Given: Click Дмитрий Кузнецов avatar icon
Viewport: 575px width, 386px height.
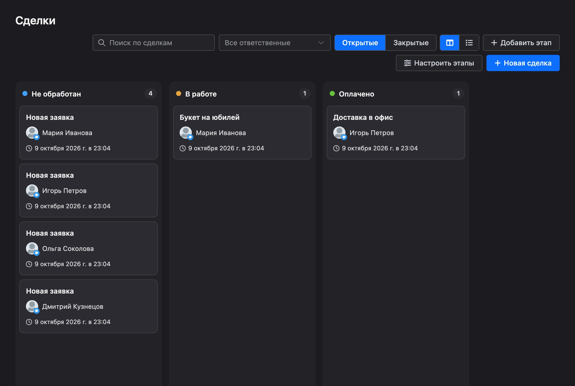Looking at the screenshot, I should click(x=32, y=306).
